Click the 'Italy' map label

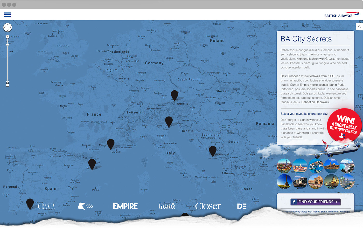170,153
